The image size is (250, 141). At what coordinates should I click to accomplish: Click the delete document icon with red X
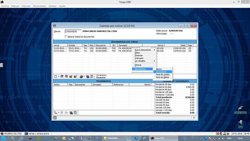pyautogui.click(x=66, y=77)
